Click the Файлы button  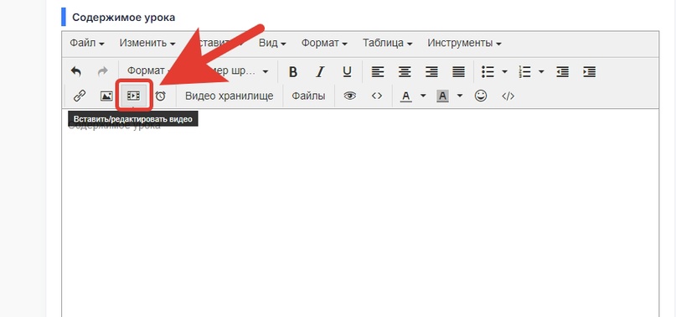[308, 96]
